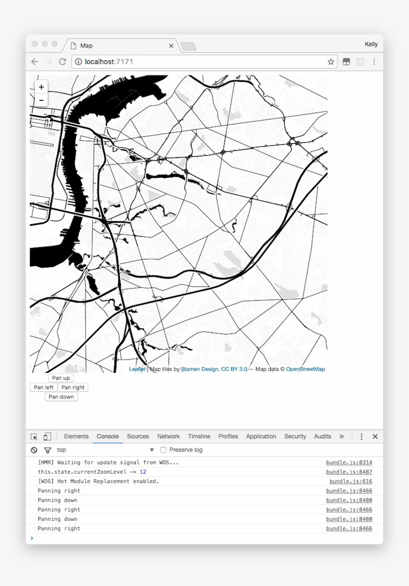The image size is (409, 586).
Task: Enable the Preserve log checkbox
Action: click(x=163, y=450)
